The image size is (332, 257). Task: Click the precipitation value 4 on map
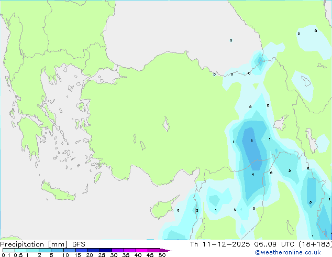pyautogui.click(x=253, y=174)
